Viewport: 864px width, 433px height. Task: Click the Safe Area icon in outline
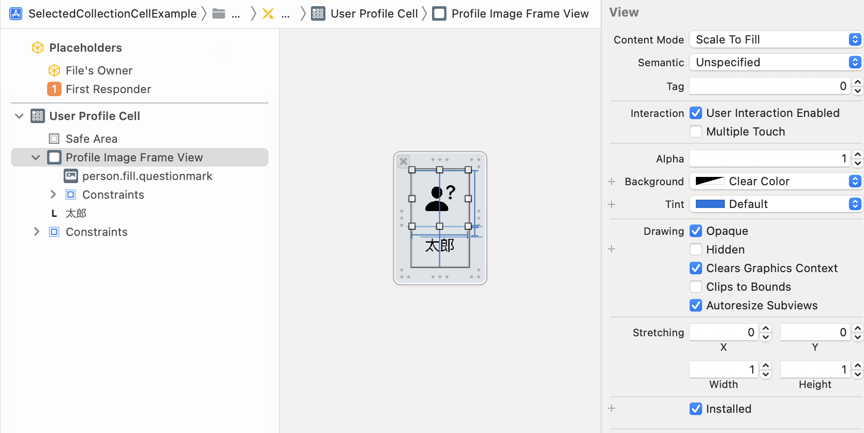pos(54,139)
